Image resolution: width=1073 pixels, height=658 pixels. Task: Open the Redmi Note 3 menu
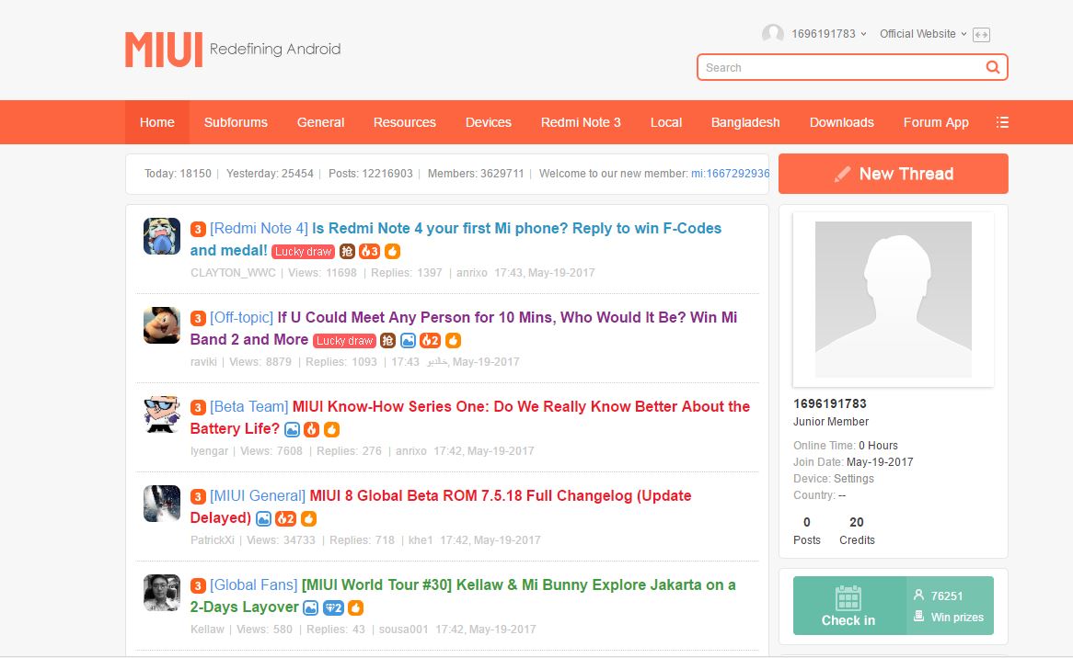[581, 122]
